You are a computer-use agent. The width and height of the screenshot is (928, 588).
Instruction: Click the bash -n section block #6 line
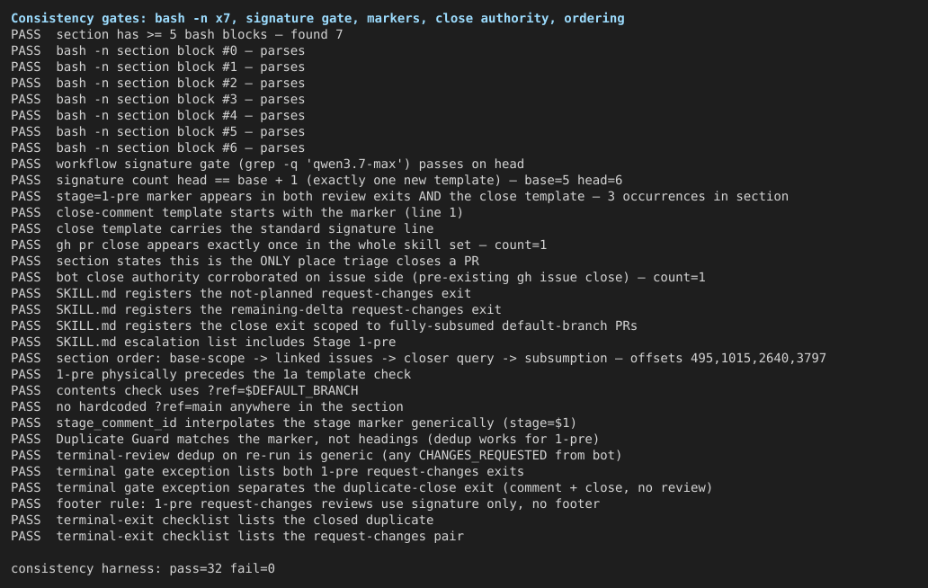click(x=158, y=147)
